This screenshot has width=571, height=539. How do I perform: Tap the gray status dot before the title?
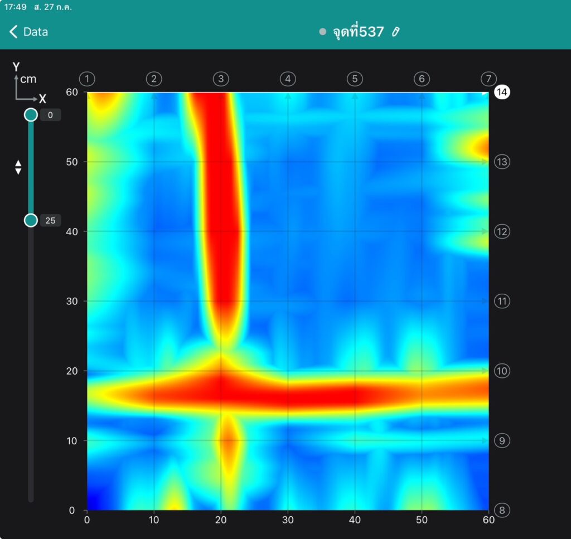click(322, 32)
